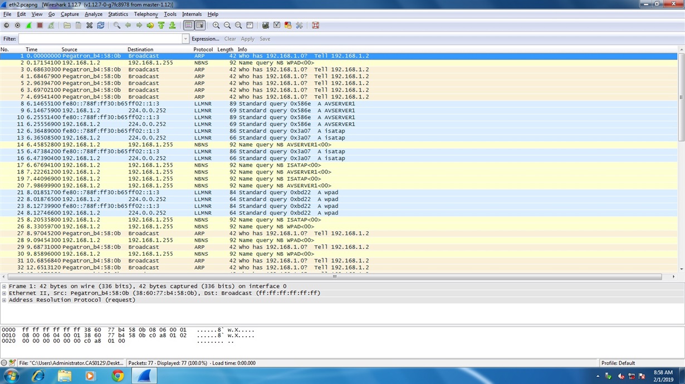Open Windows Media Player taskbar icon
Viewport: 685px width, 384px height.
click(x=90, y=376)
